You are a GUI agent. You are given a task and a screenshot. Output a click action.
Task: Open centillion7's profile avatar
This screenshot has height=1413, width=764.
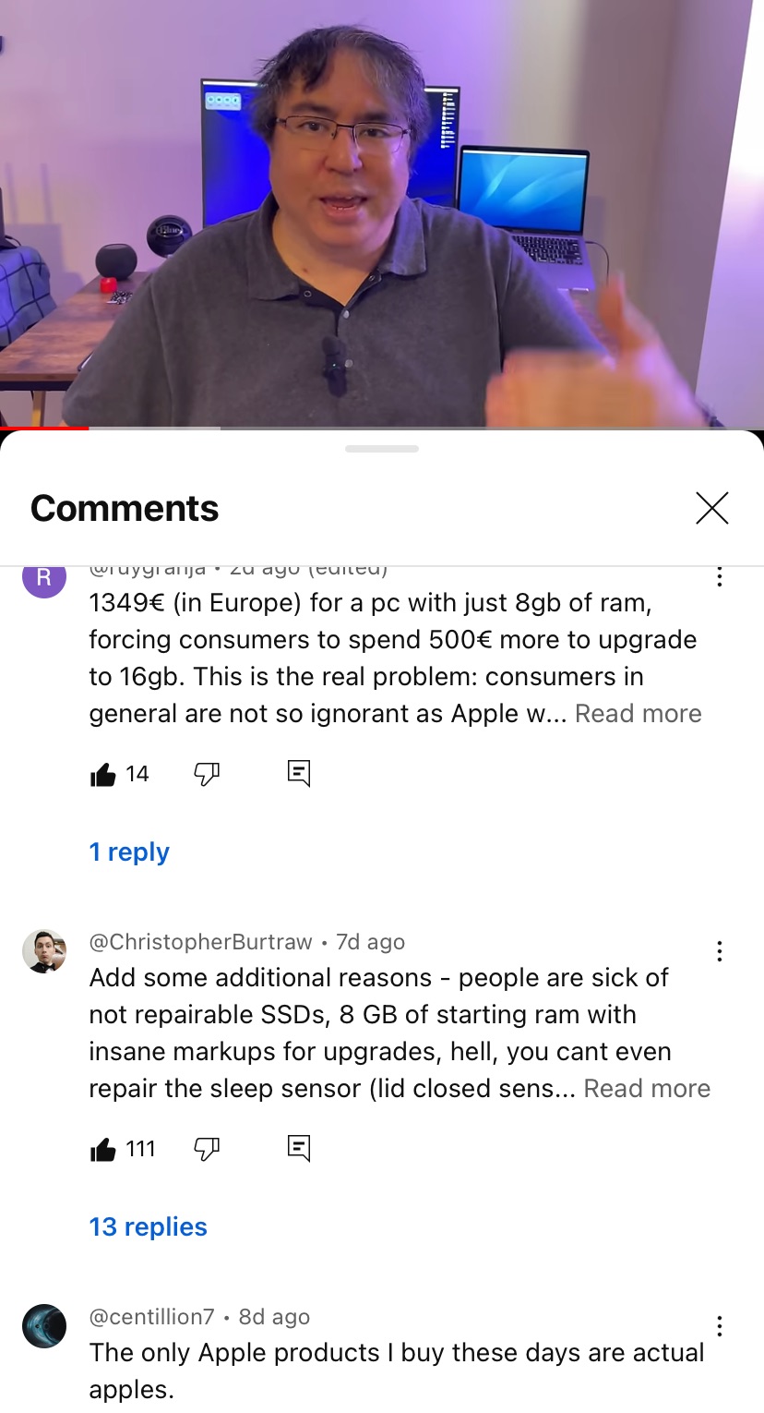coord(44,1326)
